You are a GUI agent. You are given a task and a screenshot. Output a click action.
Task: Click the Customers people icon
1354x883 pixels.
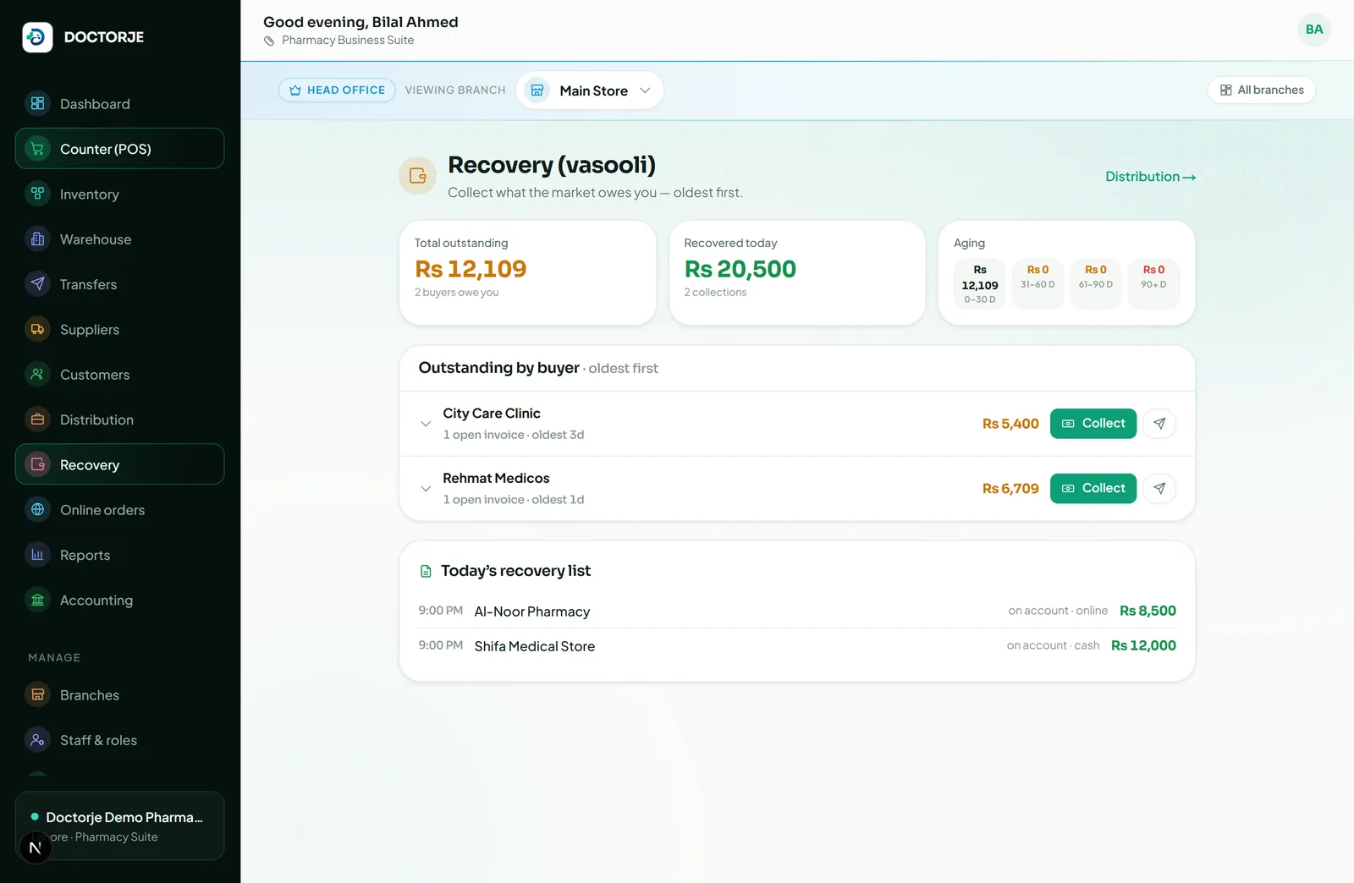coord(37,375)
